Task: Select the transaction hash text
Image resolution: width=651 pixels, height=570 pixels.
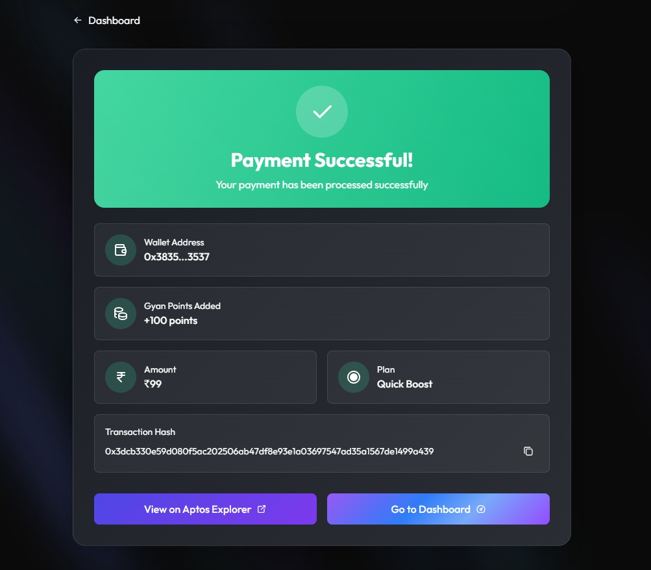Action: (x=269, y=451)
